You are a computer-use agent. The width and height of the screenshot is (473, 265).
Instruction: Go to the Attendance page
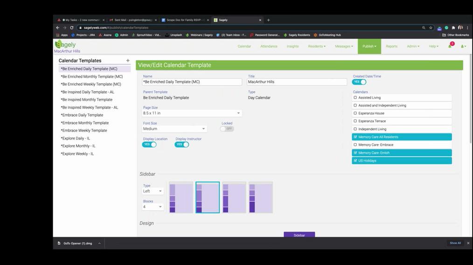(x=269, y=46)
